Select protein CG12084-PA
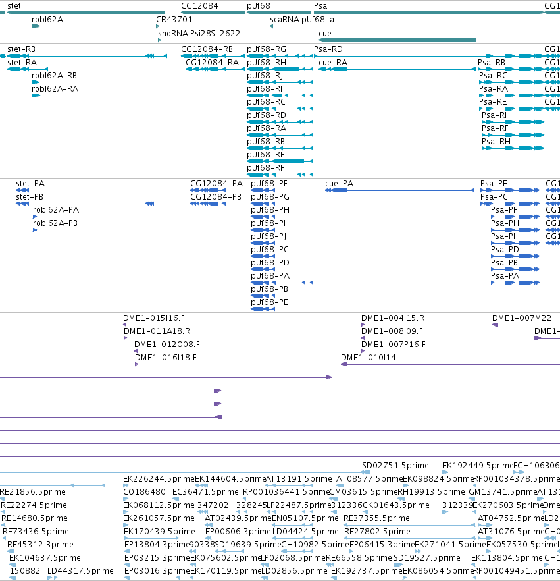This screenshot has width=560, height=581. pos(208,190)
